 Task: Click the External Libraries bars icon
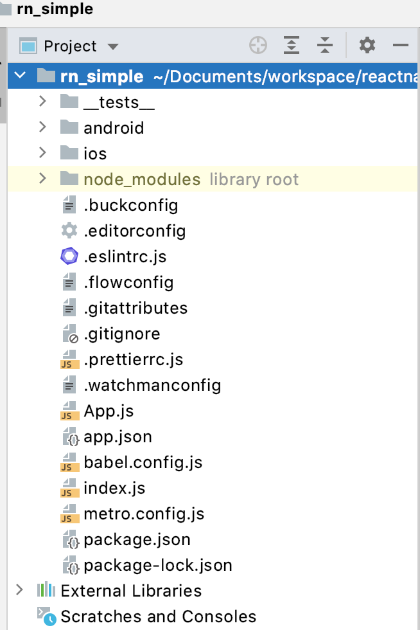46,590
